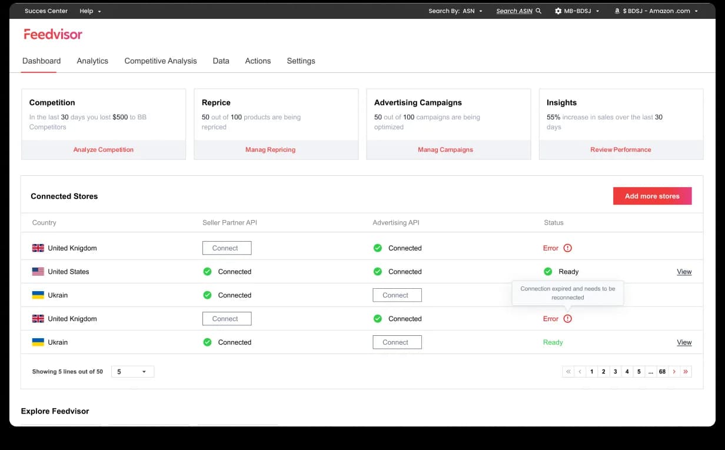This screenshot has height=450, width=725.
Task: Go to page 5
Action: 638,372
